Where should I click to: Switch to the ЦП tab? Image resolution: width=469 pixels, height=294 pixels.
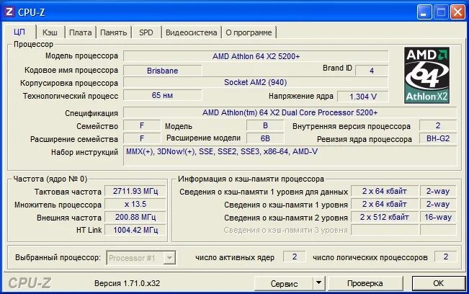click(x=19, y=32)
